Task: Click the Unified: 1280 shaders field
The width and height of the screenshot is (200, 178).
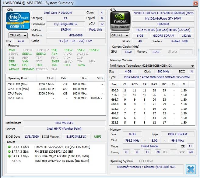Action: pos(179,41)
